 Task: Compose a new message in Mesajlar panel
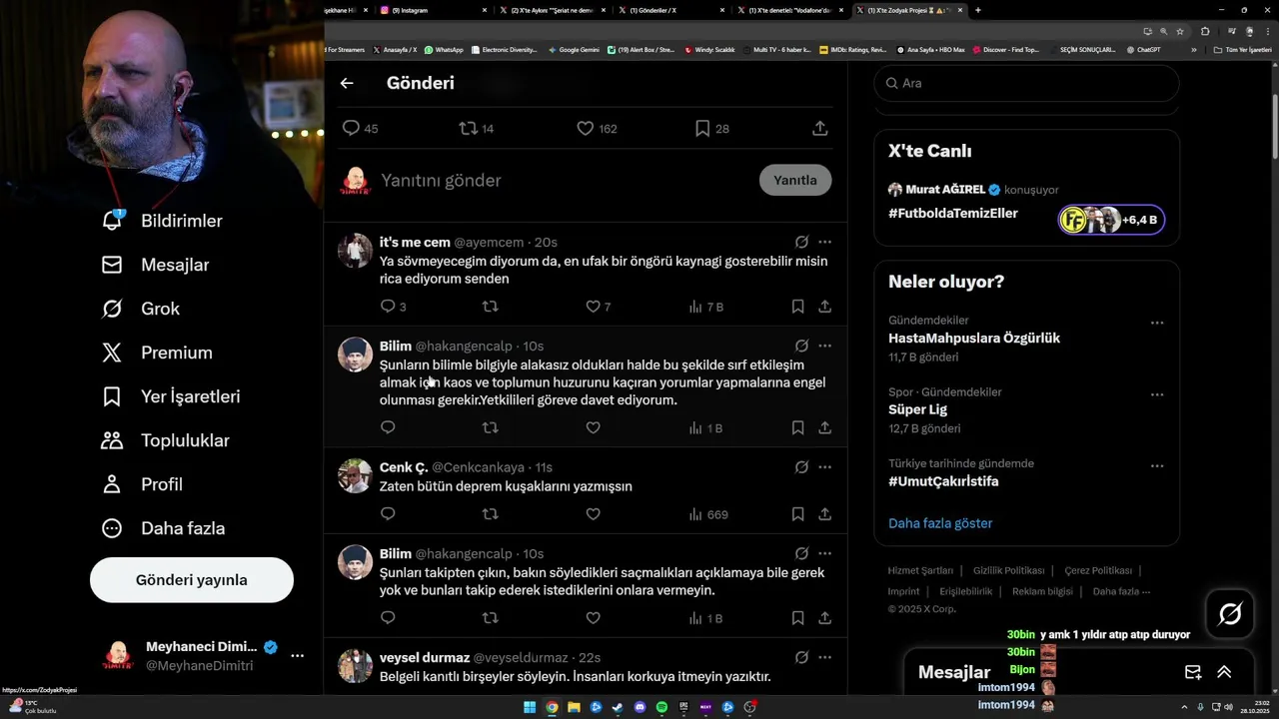1193,672
